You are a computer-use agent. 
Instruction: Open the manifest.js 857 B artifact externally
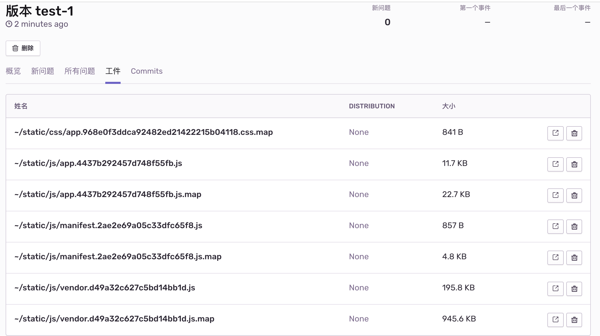(x=555, y=226)
